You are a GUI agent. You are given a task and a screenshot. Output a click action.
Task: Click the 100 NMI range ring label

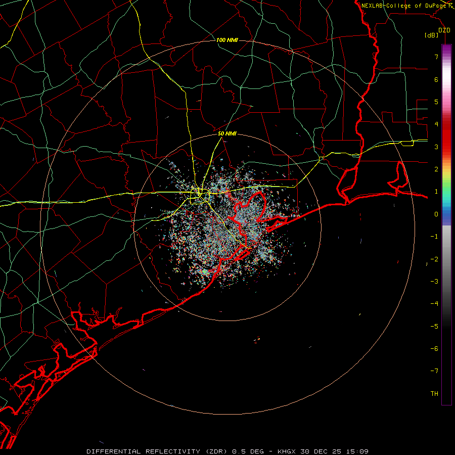point(227,40)
